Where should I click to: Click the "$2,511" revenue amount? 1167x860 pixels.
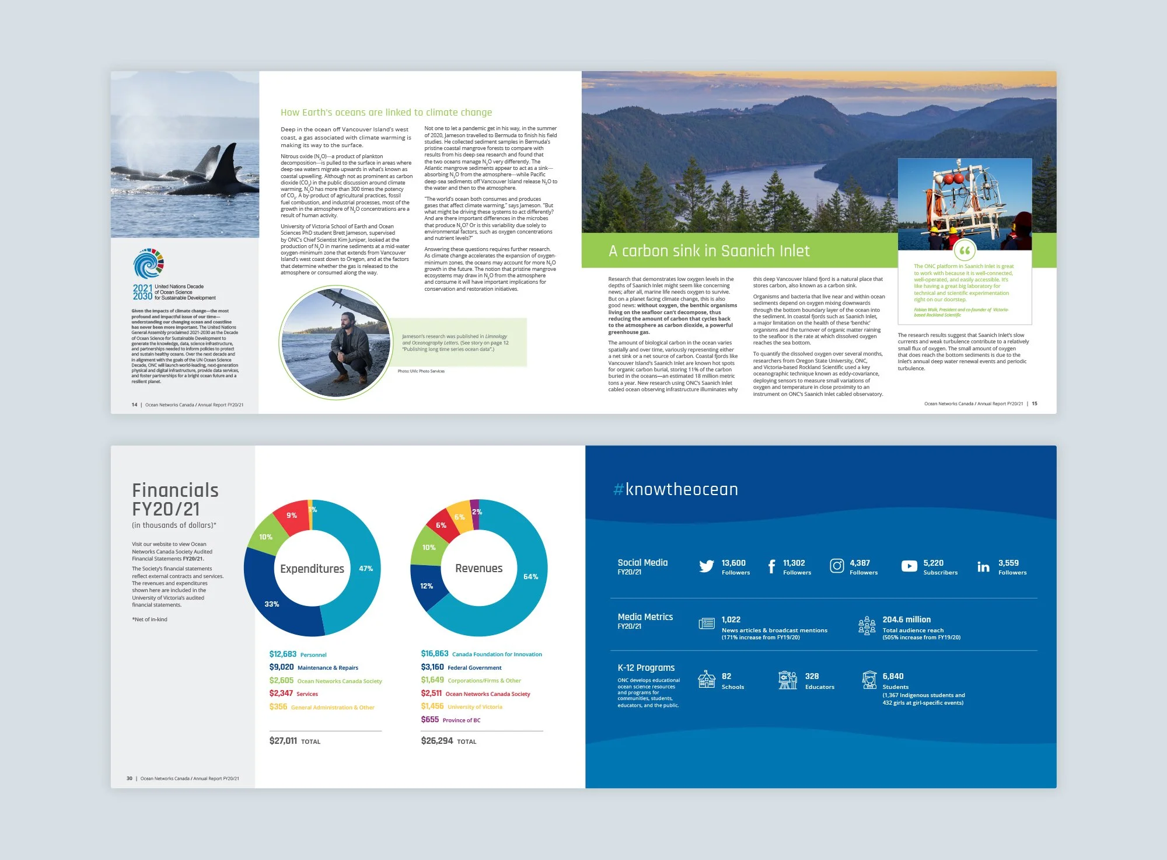point(431,694)
